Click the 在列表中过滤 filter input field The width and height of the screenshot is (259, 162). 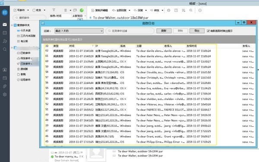[x=130, y=31]
